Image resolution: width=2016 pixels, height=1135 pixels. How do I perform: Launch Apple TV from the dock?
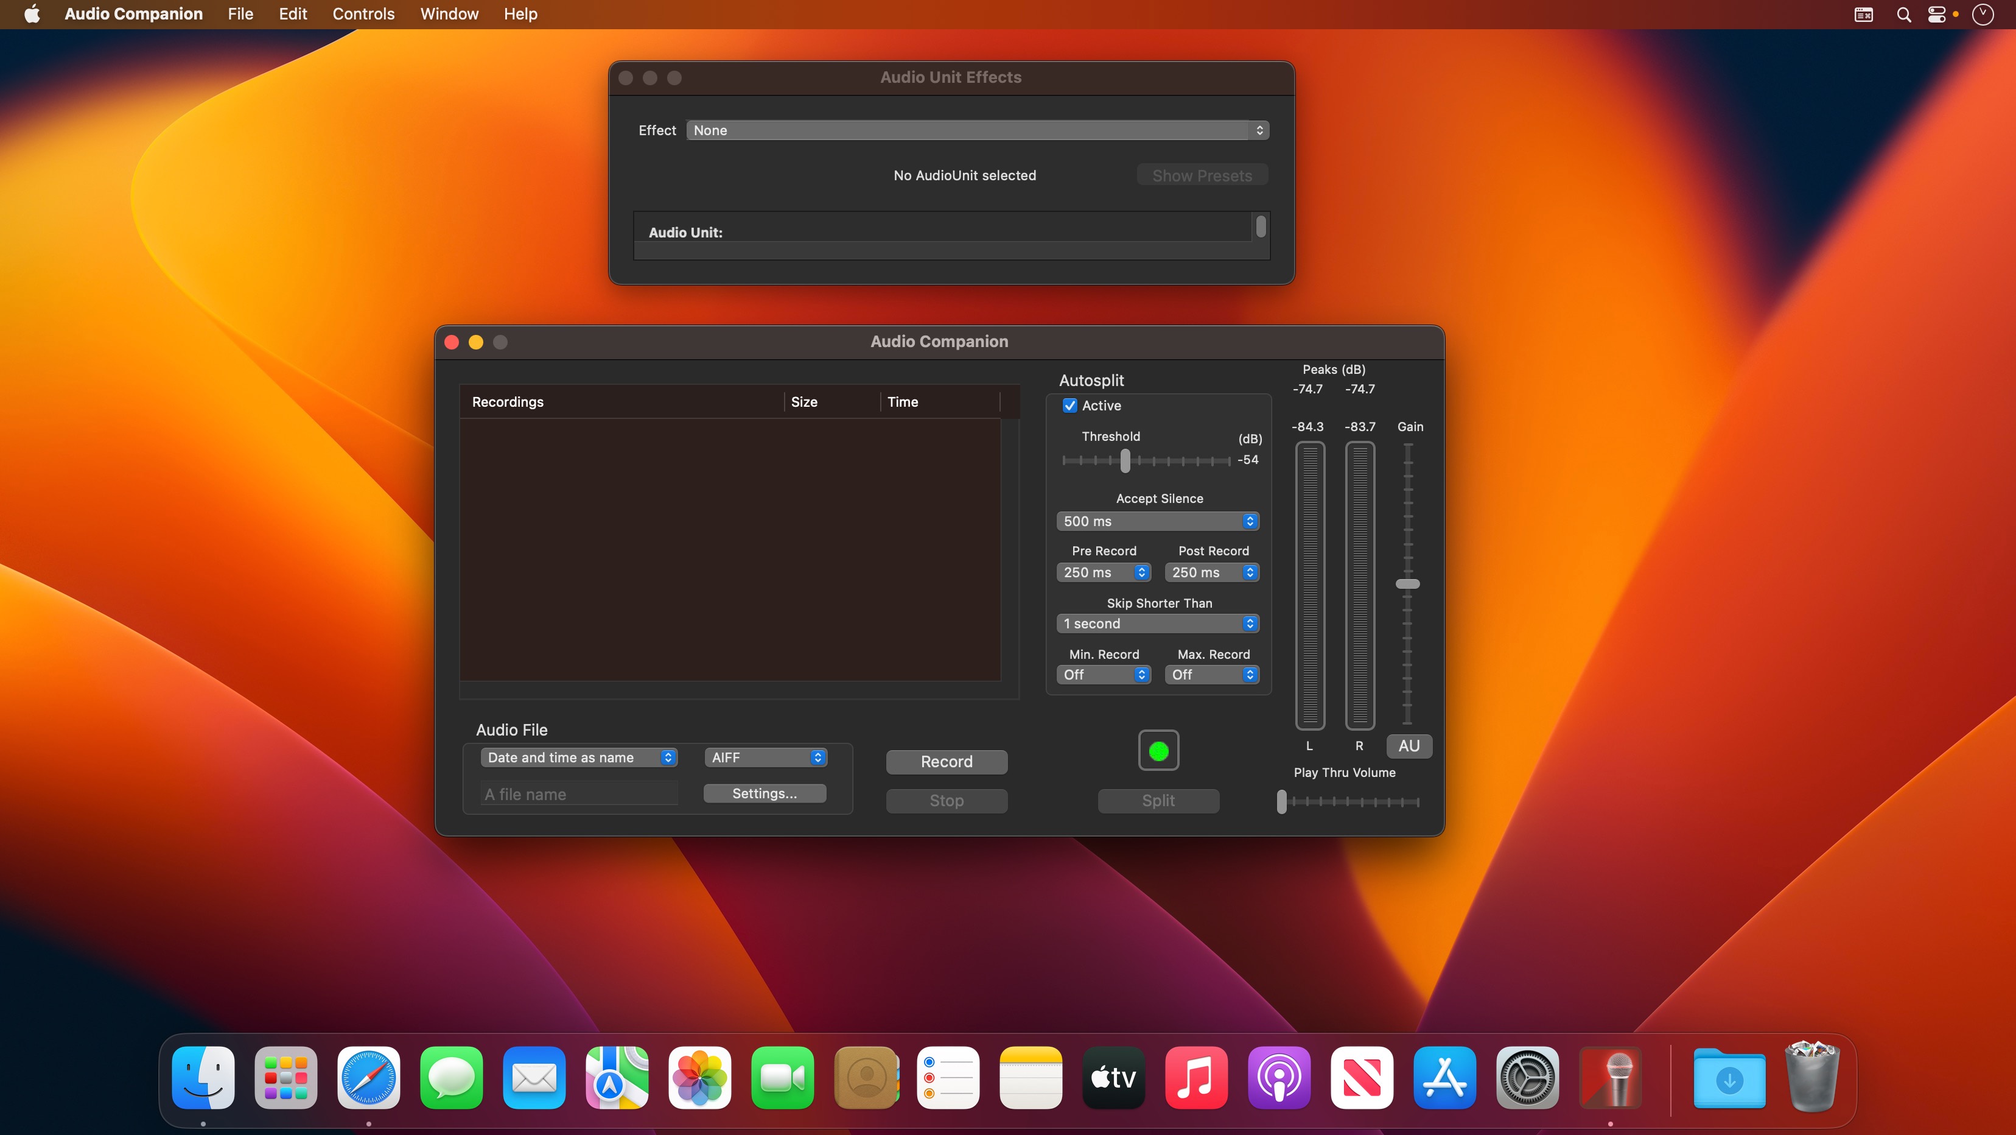tap(1114, 1078)
